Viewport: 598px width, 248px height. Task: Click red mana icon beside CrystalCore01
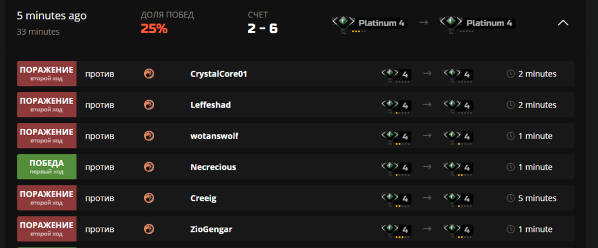pyautogui.click(x=149, y=74)
